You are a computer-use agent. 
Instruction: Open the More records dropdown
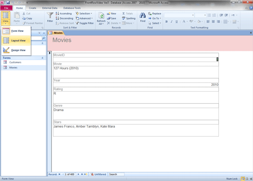[128, 23]
